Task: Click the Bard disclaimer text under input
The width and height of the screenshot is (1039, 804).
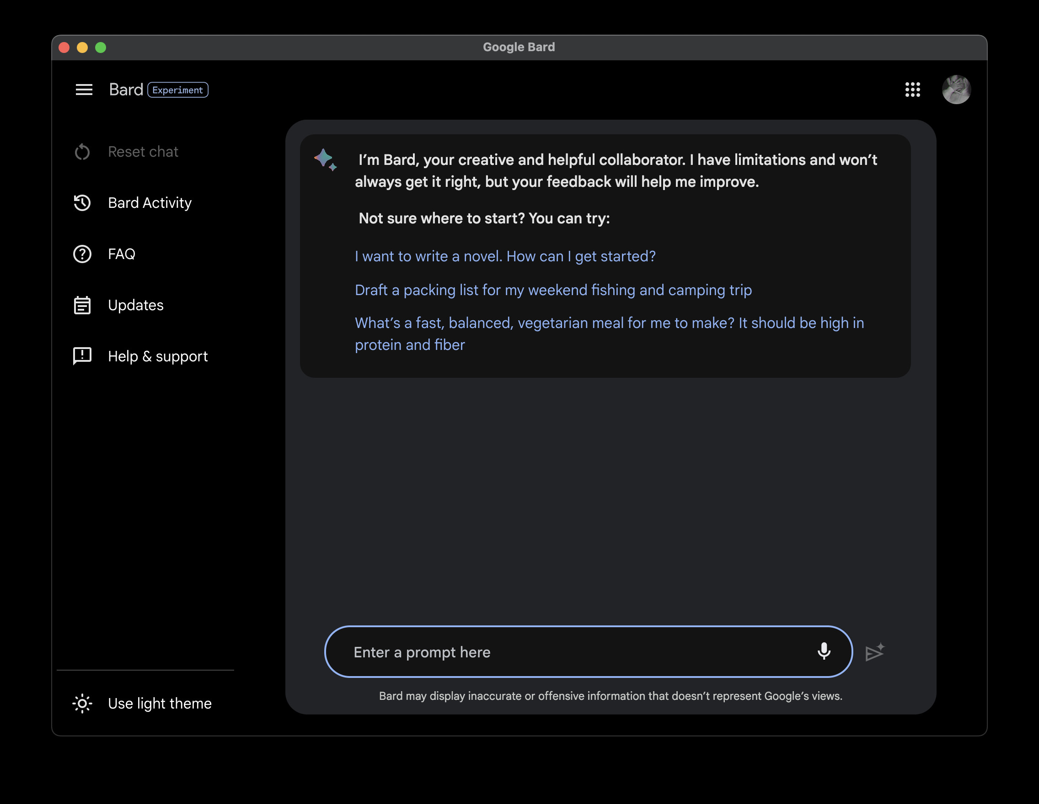Action: (x=611, y=696)
